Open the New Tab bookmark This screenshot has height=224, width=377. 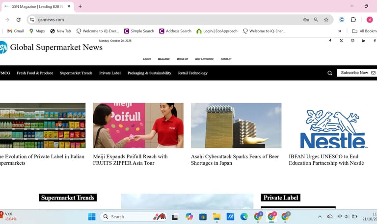60,31
